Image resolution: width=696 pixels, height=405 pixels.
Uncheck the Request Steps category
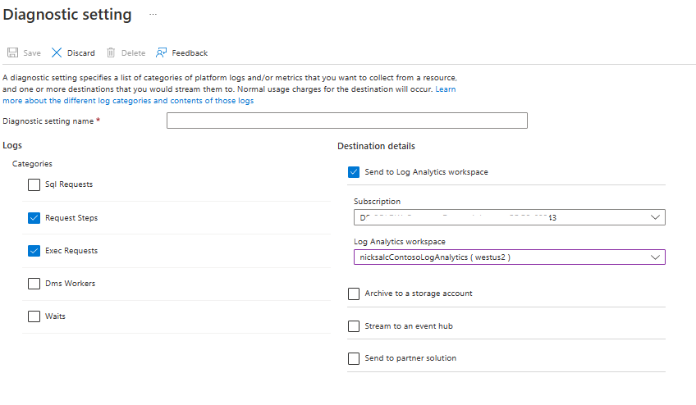click(34, 218)
